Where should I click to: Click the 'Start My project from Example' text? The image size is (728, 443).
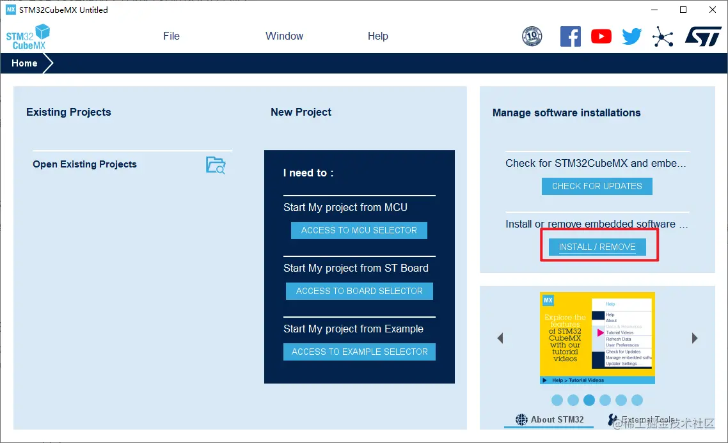point(353,329)
